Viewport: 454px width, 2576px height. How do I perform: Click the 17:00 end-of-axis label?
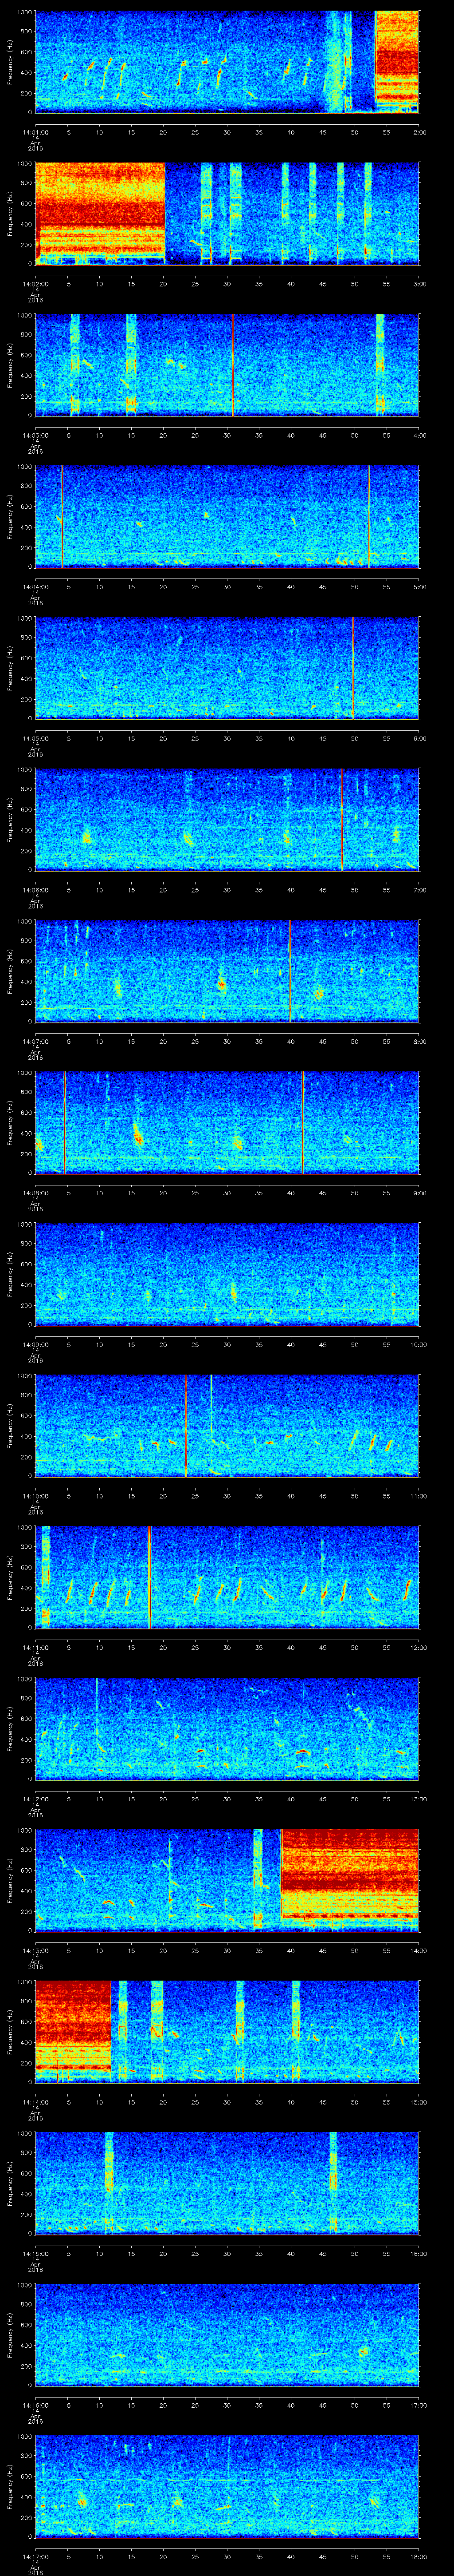pos(418,2404)
